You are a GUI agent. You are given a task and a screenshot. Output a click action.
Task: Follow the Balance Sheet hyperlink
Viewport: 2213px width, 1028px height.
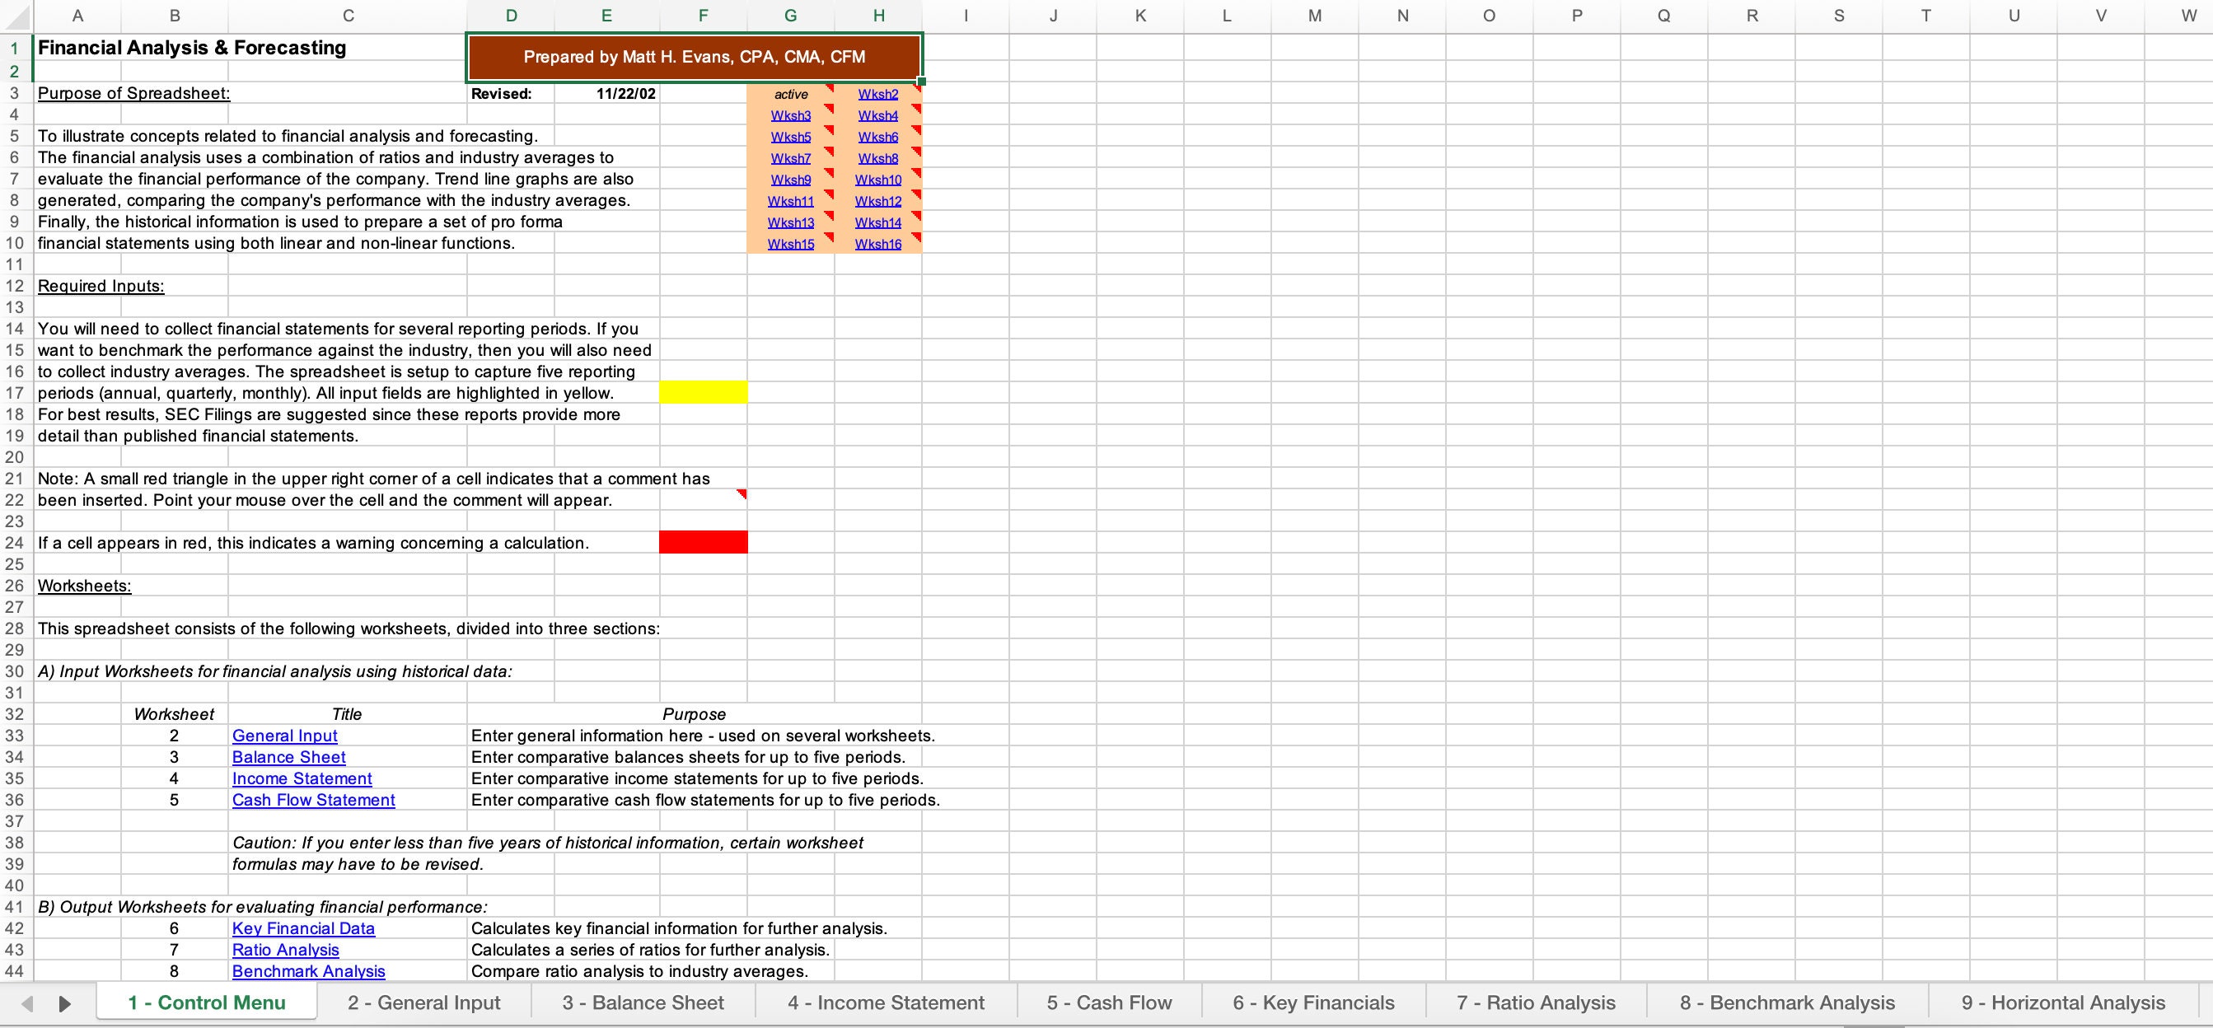coord(288,758)
